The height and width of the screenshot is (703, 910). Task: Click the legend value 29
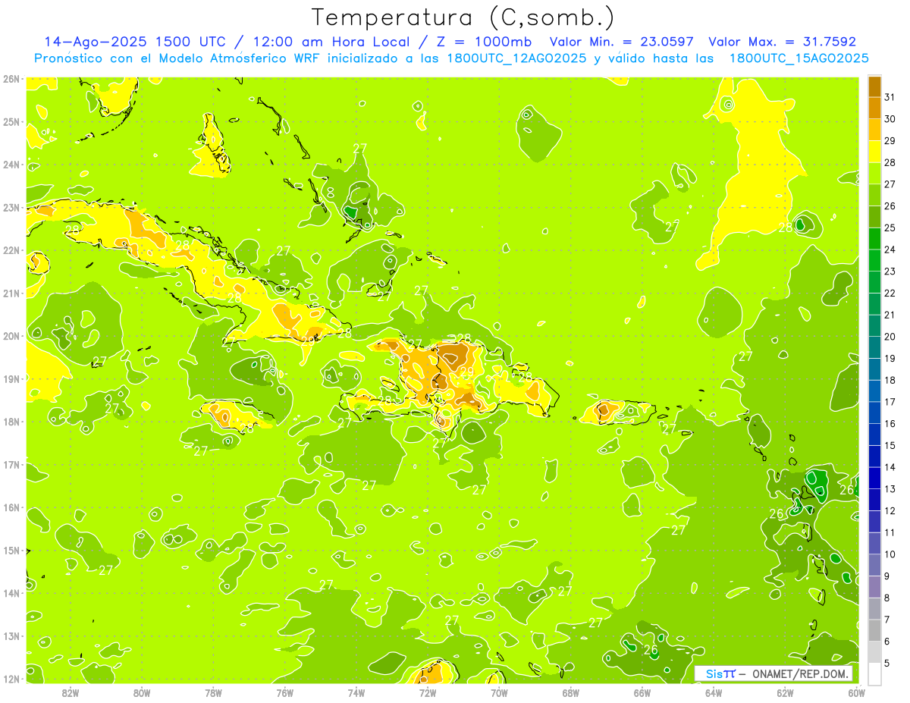[x=890, y=141]
